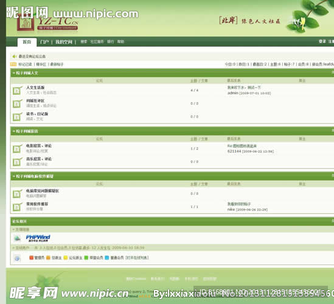This screenshot has width=334, height=304.
Task: Click the speaker announcement icon
Action: [14, 57]
